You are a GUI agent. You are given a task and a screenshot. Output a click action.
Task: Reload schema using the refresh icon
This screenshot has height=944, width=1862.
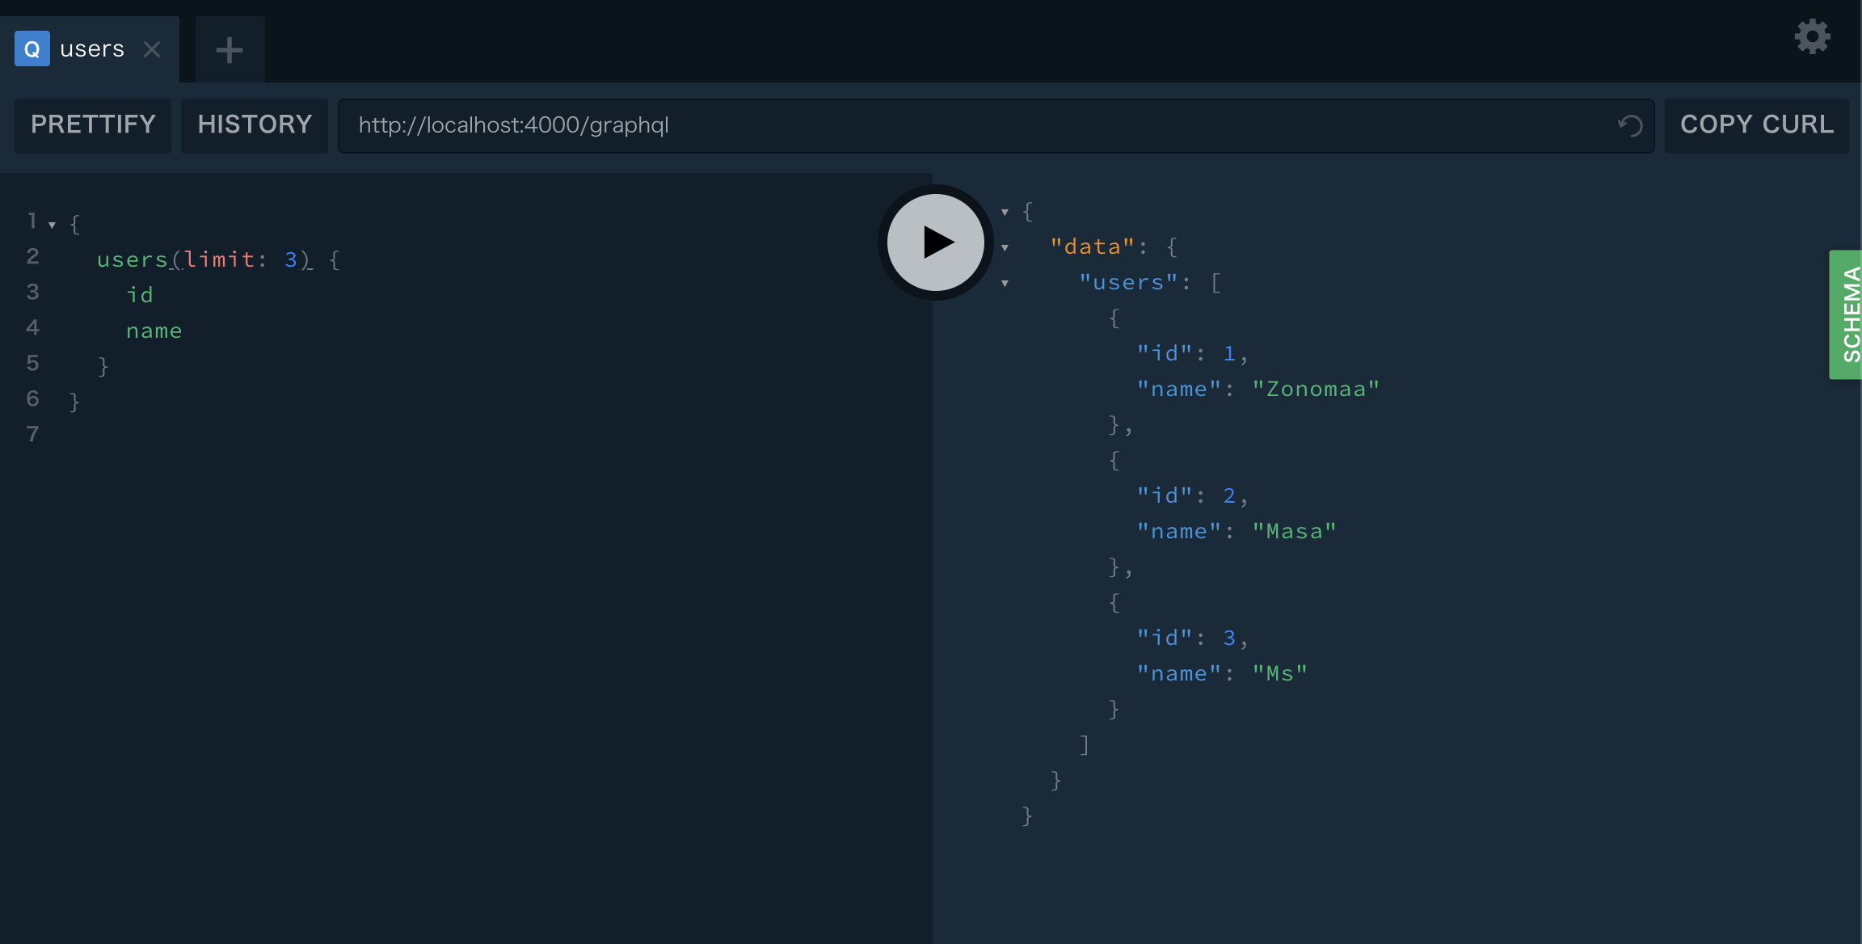(1630, 125)
